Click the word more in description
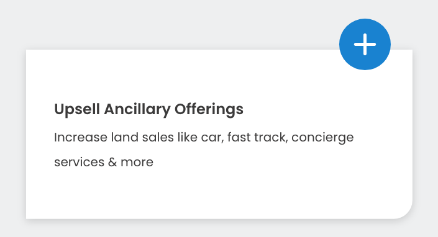This screenshot has height=237, width=438. coord(137,163)
